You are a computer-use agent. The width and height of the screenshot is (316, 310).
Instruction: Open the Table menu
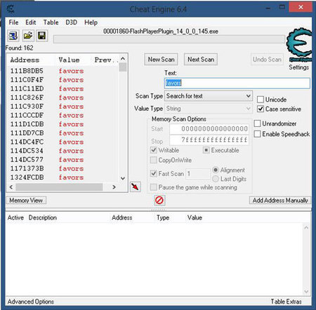(51, 22)
